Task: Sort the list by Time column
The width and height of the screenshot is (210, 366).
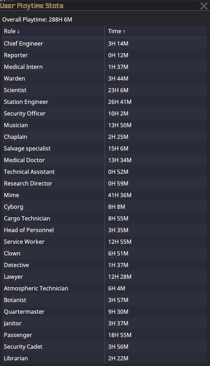Action: 156,31
